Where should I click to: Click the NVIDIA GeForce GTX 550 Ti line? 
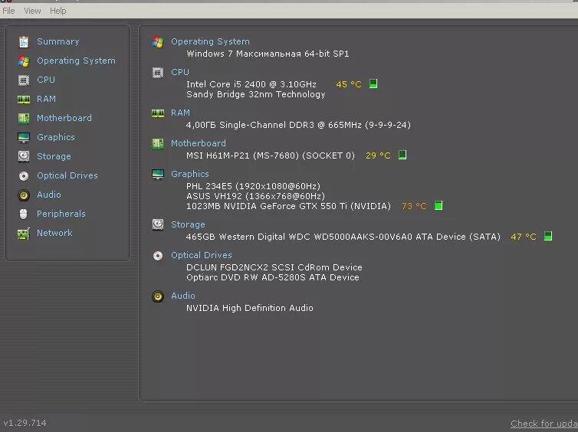[x=288, y=206]
